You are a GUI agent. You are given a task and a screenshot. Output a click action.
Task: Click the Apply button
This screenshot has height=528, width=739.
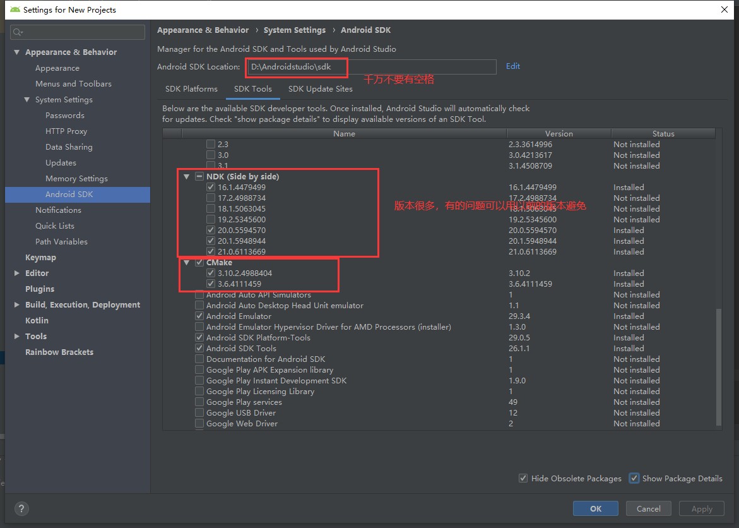(702, 508)
